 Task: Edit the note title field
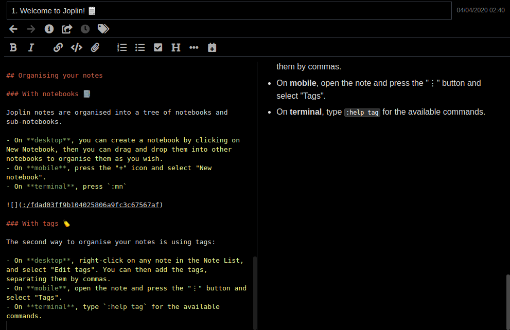[x=229, y=11]
